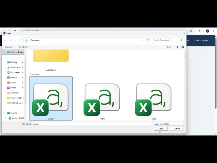
Task: Click the file list vertical scrollbar
Action: [x=185, y=56]
